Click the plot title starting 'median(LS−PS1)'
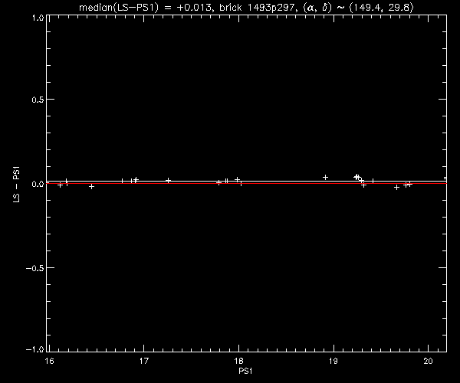 click(x=246, y=7)
